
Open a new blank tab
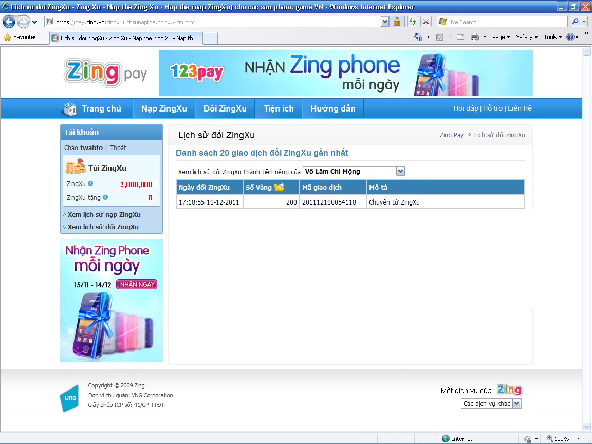tap(210, 38)
